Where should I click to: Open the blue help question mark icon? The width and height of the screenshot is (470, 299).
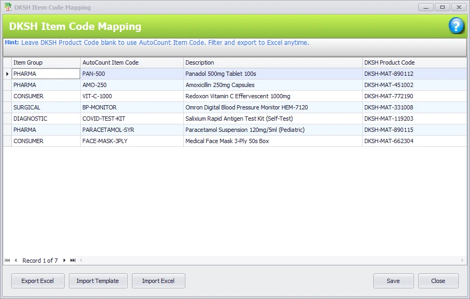456,26
